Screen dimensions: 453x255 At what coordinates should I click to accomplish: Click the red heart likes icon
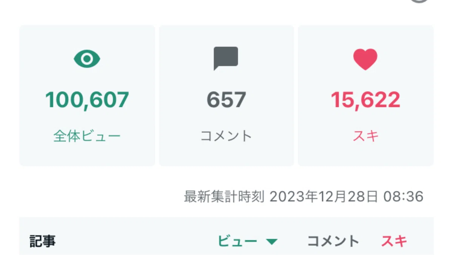(x=365, y=59)
